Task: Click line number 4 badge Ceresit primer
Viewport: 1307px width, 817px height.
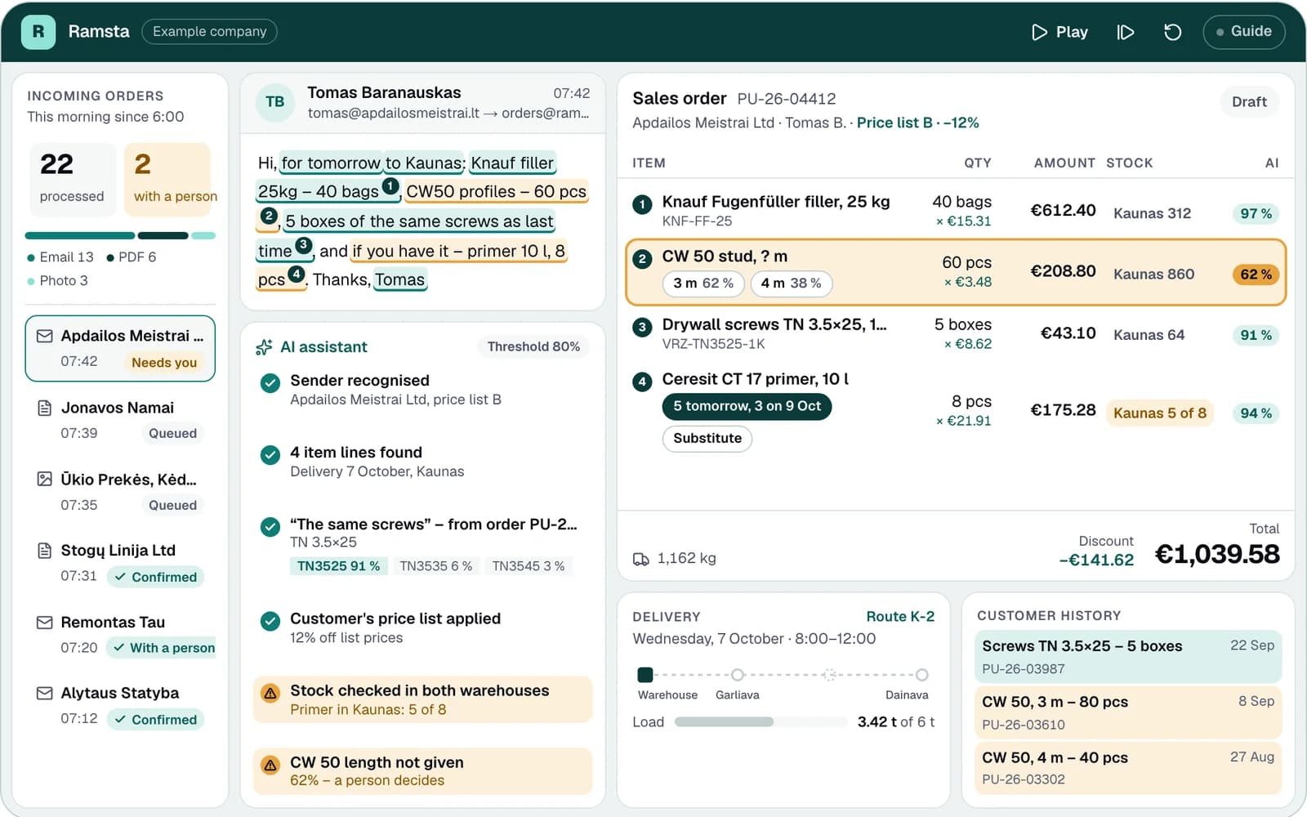Action: coord(642,382)
